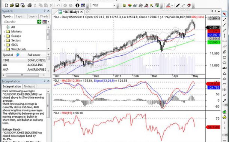229x142 pixels.
Task: Click the Delete X icon in toolbar
Action: point(51,6)
